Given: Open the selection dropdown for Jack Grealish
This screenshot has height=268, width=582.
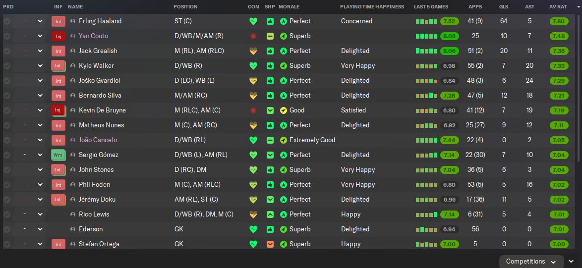Looking at the screenshot, I should click(x=40, y=51).
